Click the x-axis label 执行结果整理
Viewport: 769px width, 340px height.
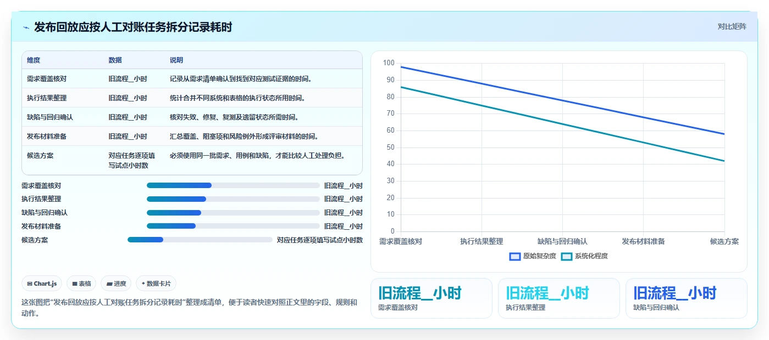click(482, 241)
